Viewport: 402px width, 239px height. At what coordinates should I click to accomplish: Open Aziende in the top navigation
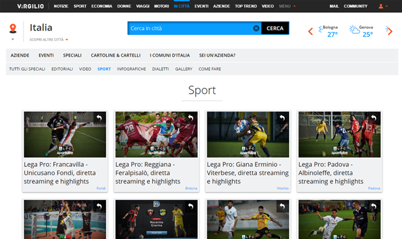coord(221,6)
